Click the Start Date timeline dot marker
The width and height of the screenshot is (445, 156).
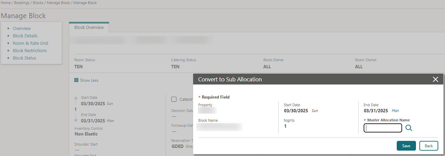(76, 99)
